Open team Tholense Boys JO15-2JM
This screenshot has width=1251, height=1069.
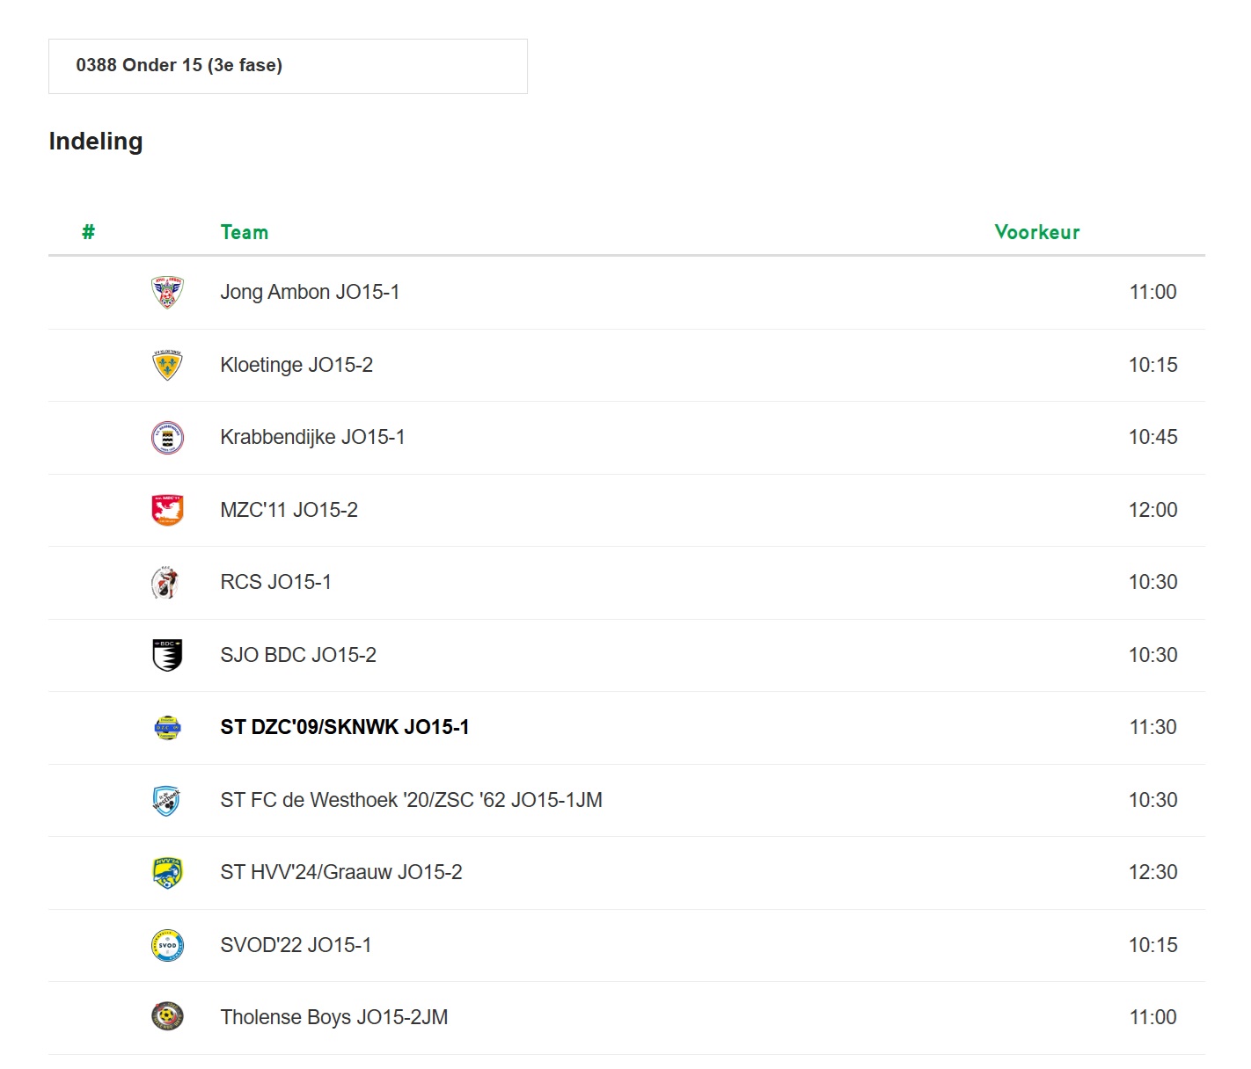[334, 1017]
